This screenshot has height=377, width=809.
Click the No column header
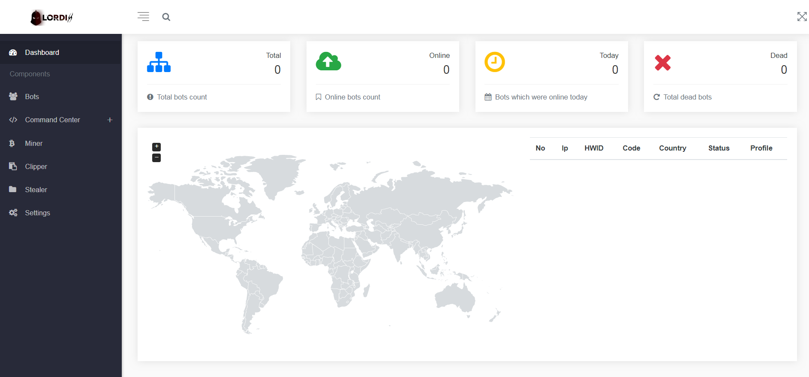(x=540, y=148)
